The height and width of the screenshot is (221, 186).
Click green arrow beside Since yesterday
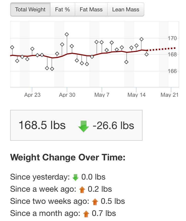point(76,178)
